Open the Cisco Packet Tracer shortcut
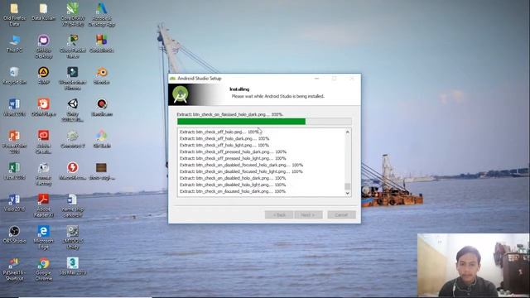 (x=73, y=46)
